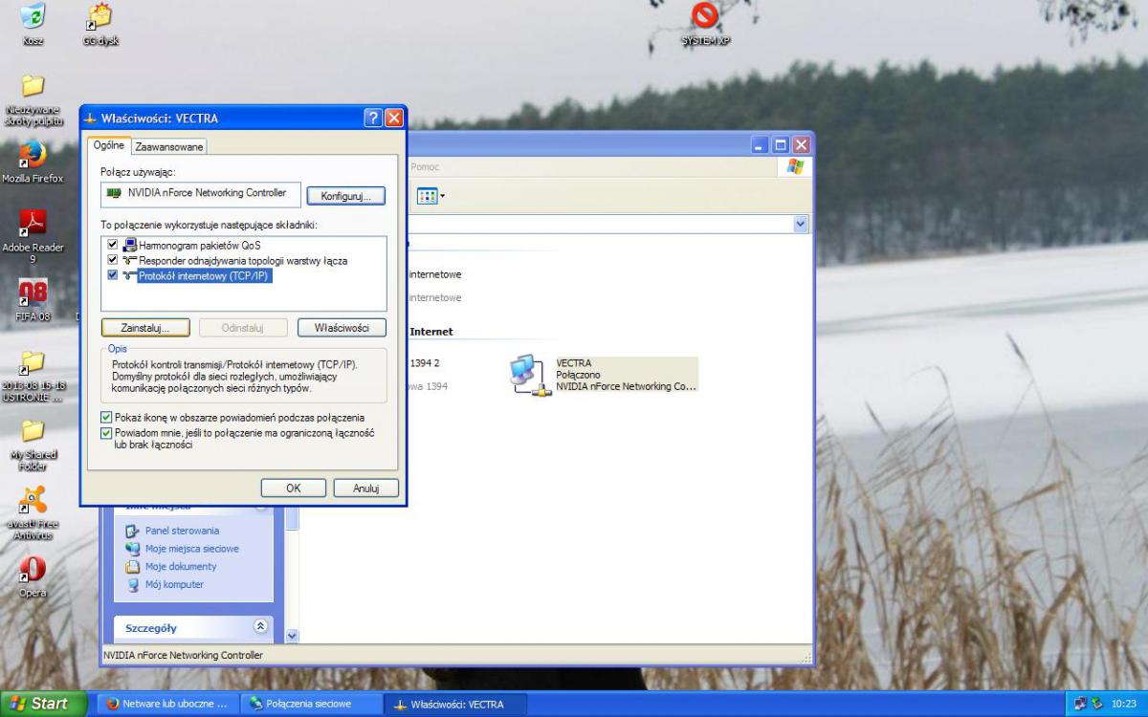Switch to Firefox Netware taskbar button
1148x717 pixels.
(166, 704)
